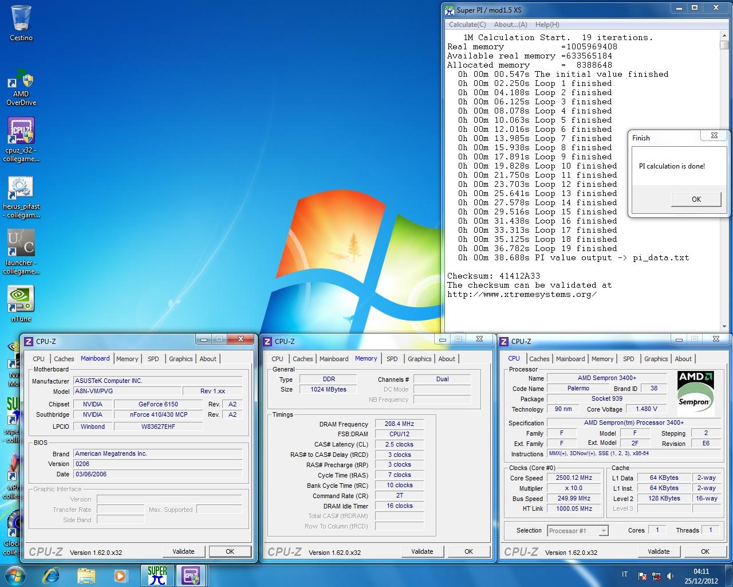Click the network tray icon
This screenshot has height=587, width=733.
point(656,576)
